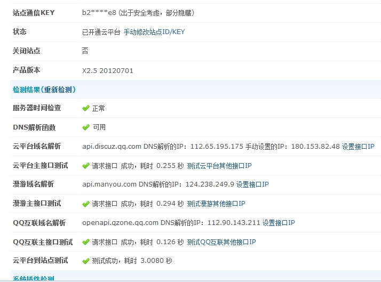381x282 pixels.
Task: Click the 检测结果(重新检测) link
Action: (44, 90)
